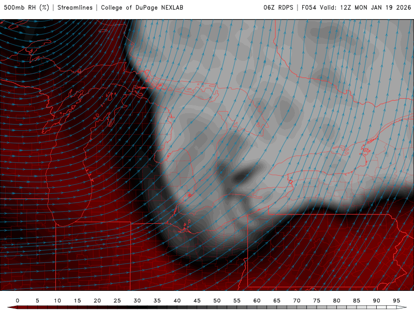Click the colorbar label '80'
This screenshot has height=310, width=414.
pyautogui.click(x=337, y=301)
